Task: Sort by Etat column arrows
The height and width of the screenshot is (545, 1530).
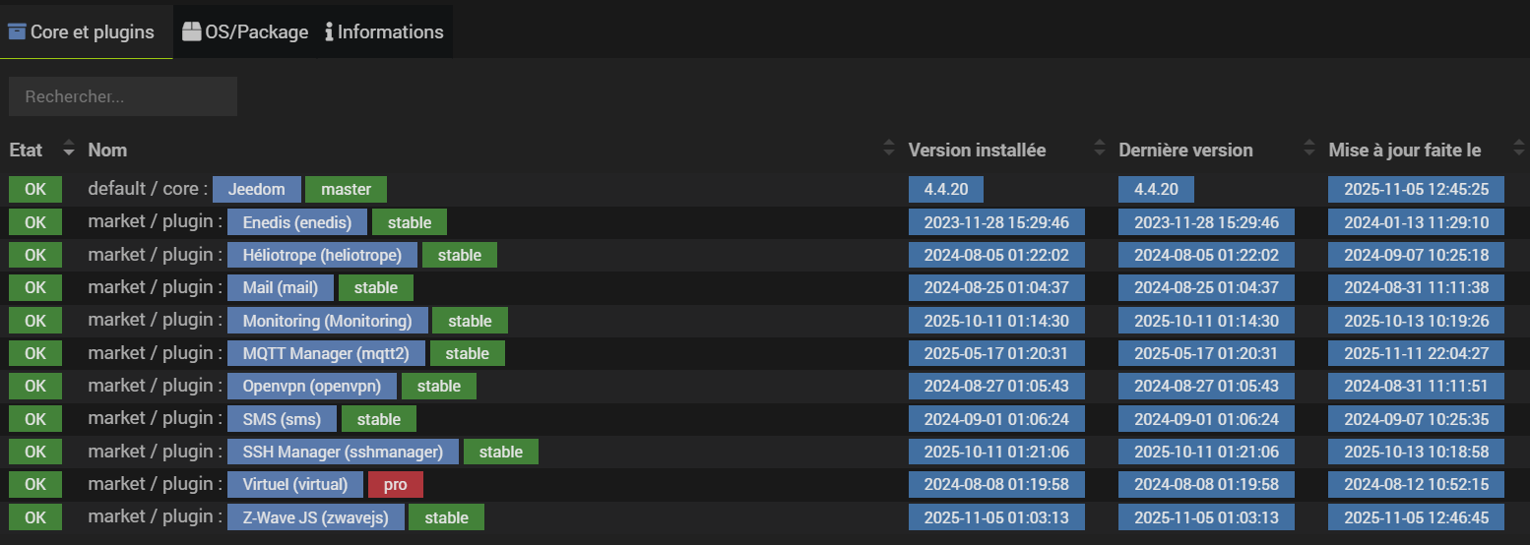Action: (68, 150)
